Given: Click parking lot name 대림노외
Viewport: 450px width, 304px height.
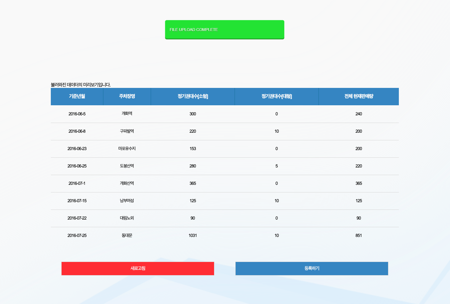Looking at the screenshot, I should [127, 218].
